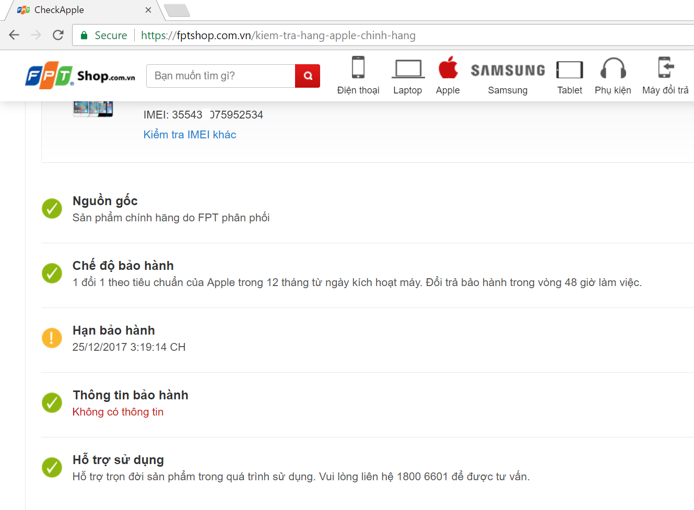Click 'Sản phẩm chính hãng do FPT phân phối'
The image size is (694, 510).
[x=171, y=218]
